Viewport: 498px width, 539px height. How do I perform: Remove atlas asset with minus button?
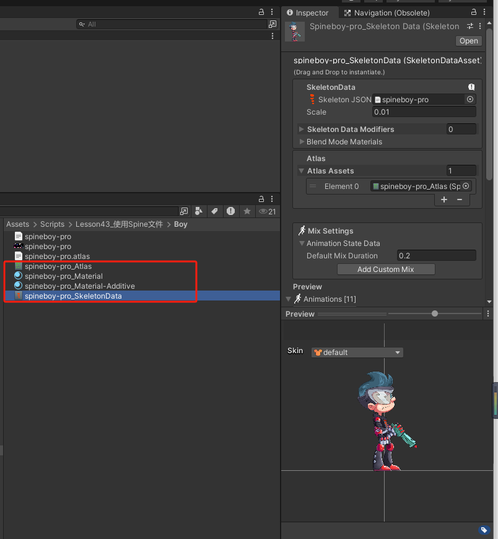tap(460, 199)
